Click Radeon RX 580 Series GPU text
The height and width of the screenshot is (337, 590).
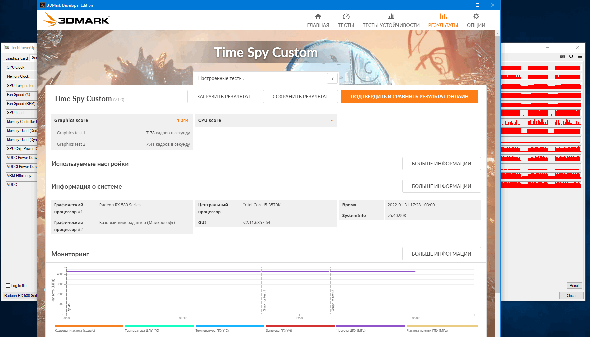pos(120,205)
